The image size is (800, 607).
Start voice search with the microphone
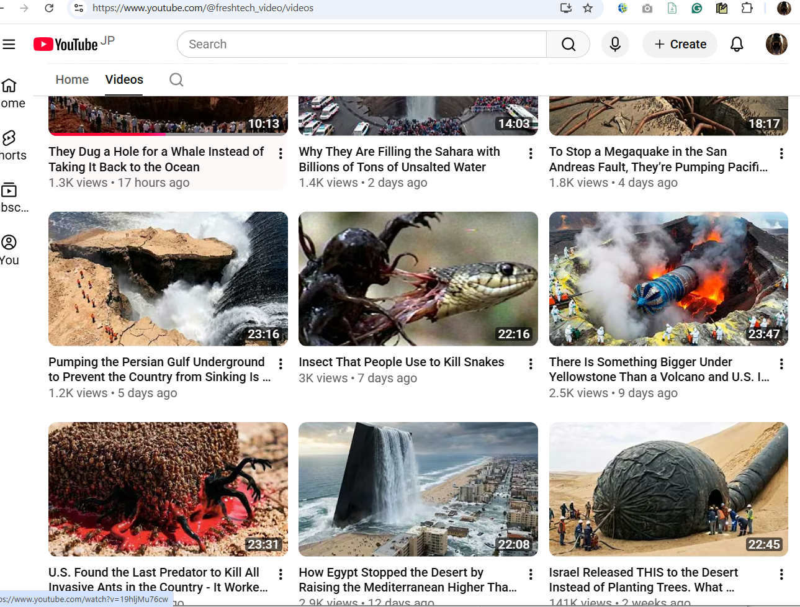click(x=615, y=44)
